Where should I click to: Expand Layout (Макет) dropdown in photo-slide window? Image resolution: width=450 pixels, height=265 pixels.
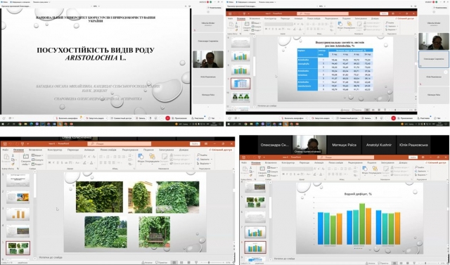(x=37, y=155)
